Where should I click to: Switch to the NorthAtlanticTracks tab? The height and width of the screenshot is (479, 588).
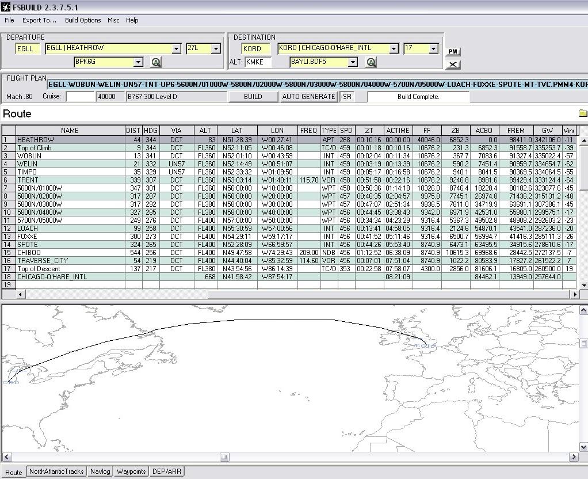[56, 472]
